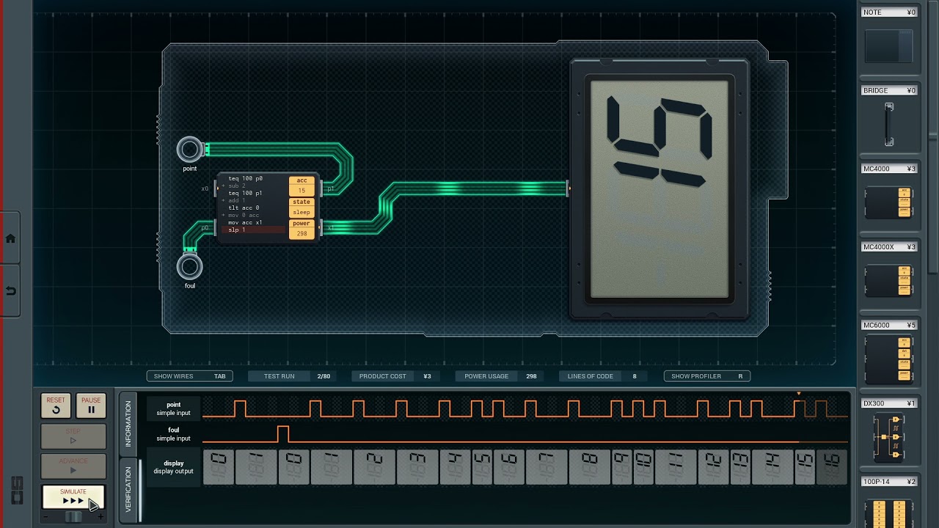Click code line 'teq 100 p1'
The height and width of the screenshot is (528, 939).
tap(245, 193)
